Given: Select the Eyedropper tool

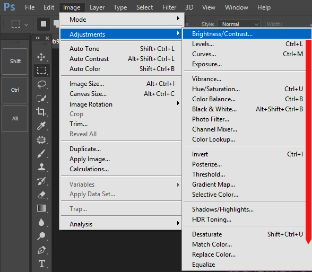Looking at the screenshot, I should (41, 126).
